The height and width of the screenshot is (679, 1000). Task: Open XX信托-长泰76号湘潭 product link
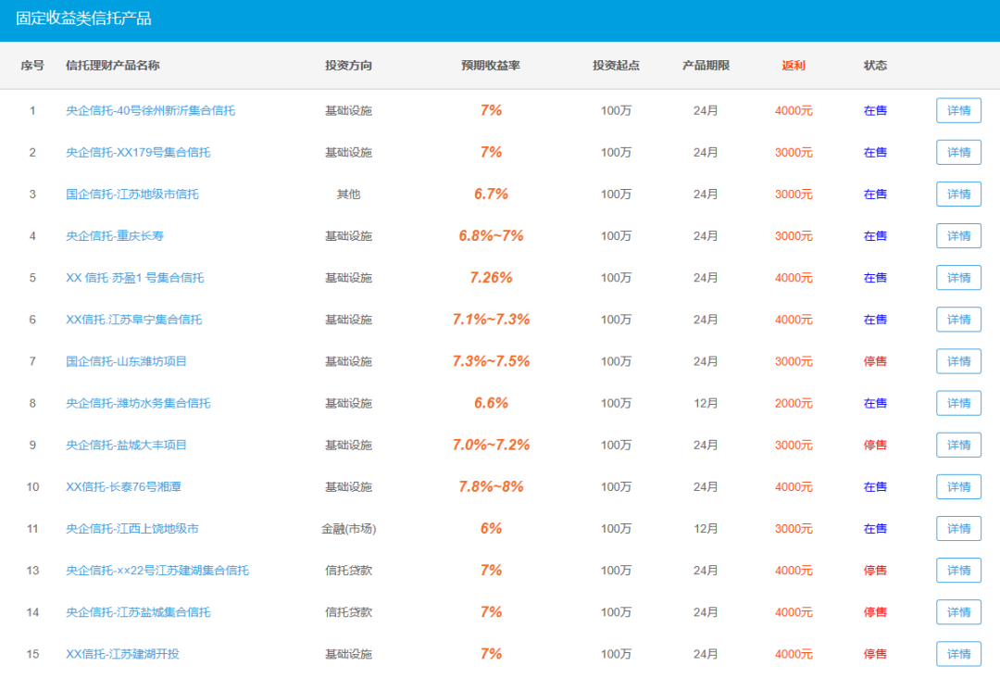point(123,487)
